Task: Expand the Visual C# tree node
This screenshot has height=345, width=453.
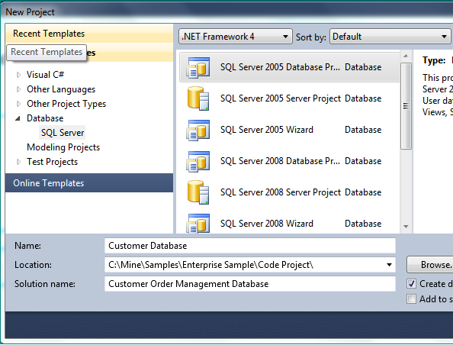Action: pyautogui.click(x=18, y=75)
